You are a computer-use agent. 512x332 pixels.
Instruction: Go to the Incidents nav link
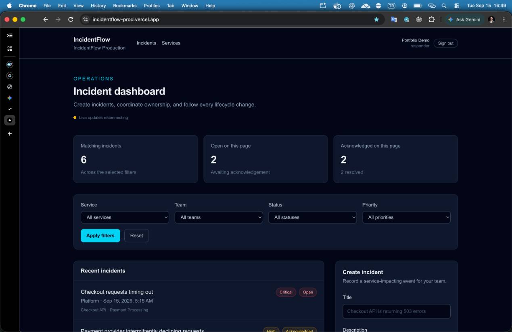(x=146, y=43)
